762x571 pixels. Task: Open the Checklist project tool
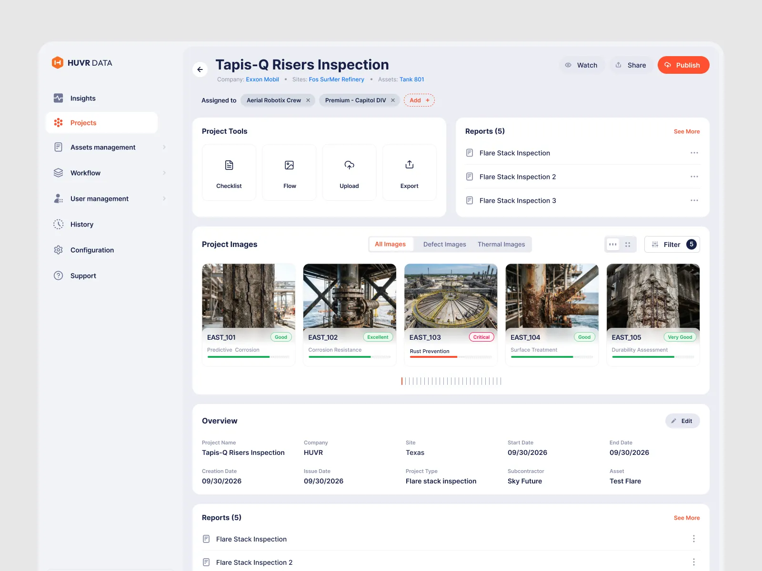point(229,173)
